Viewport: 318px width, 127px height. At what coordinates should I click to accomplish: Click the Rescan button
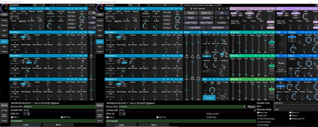pyautogui.click(x=251, y=107)
